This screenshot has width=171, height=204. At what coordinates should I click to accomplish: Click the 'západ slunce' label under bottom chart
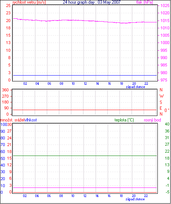135,199
